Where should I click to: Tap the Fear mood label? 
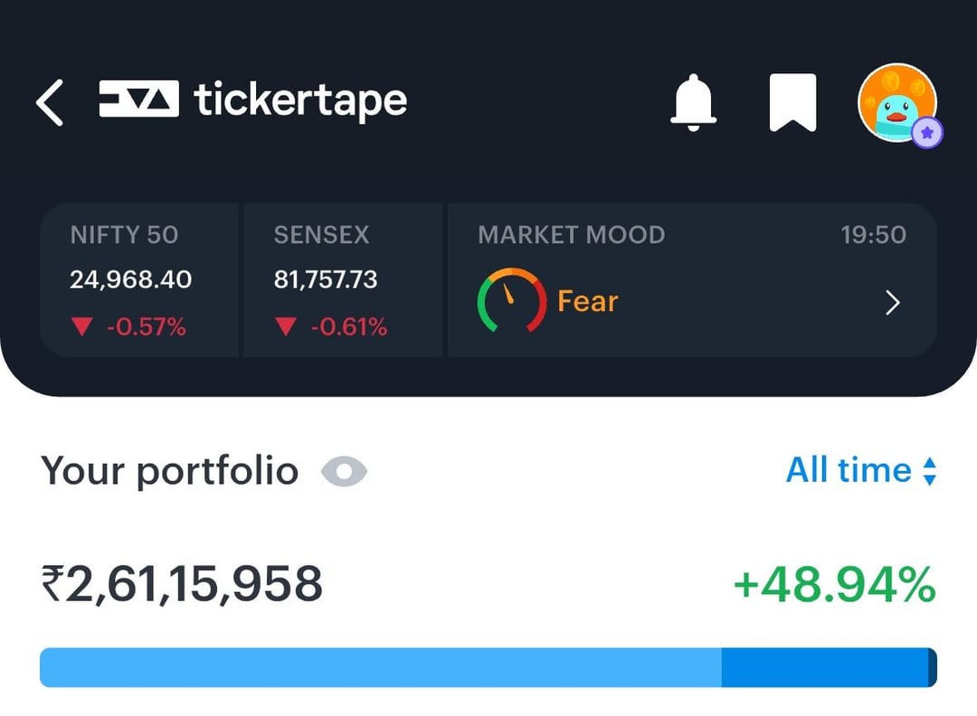pyautogui.click(x=587, y=301)
